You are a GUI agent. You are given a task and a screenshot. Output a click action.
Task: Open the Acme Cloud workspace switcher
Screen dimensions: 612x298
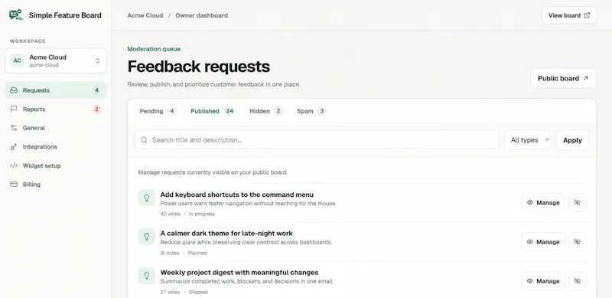[56, 61]
